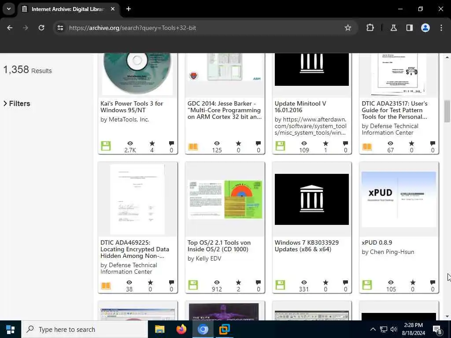Click texts book icon on DTIC ADA469225 card
This screenshot has height=338, width=451.
pyautogui.click(x=106, y=286)
